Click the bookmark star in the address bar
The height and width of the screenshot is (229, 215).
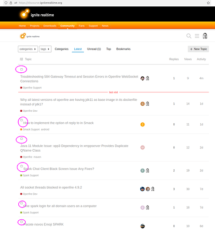(x=208, y=3)
